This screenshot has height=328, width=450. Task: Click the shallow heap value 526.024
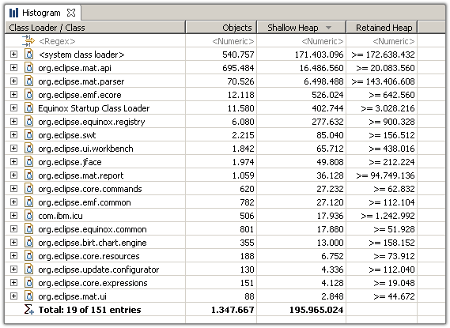pyautogui.click(x=327, y=95)
